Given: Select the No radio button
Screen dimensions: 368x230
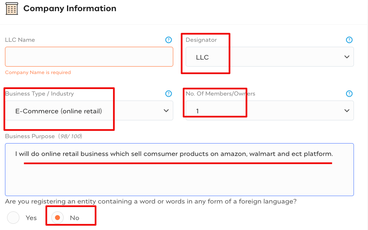Looking at the screenshot, I should pyautogui.click(x=57, y=218).
